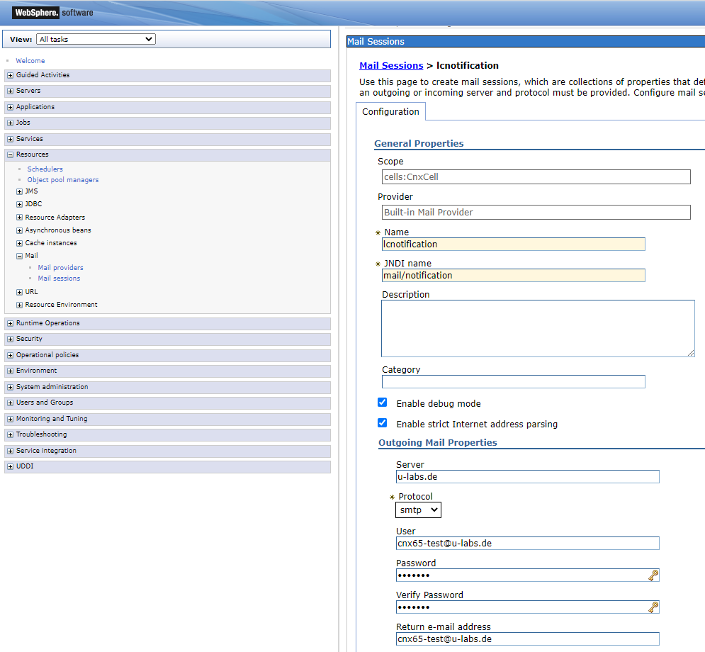The width and height of the screenshot is (705, 652).
Task: Expand Asynchronous beans node
Action: (x=19, y=230)
